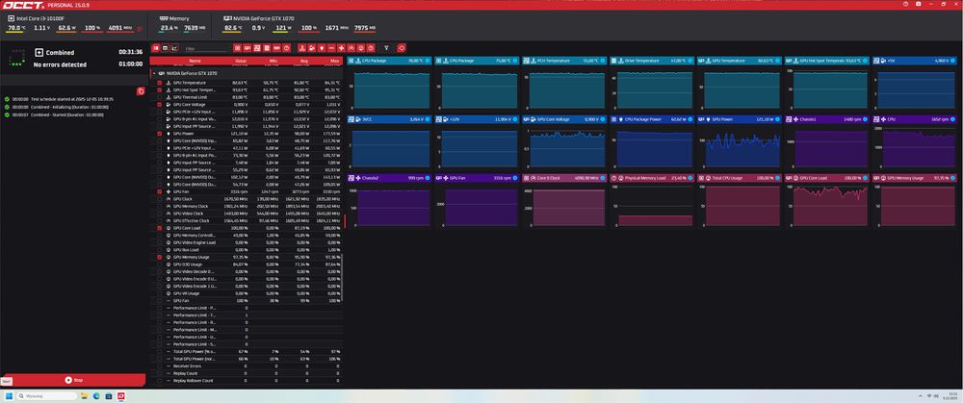The height and width of the screenshot is (403, 963).
Task: Toggle the fan sensor type filter
Action: pos(342,48)
